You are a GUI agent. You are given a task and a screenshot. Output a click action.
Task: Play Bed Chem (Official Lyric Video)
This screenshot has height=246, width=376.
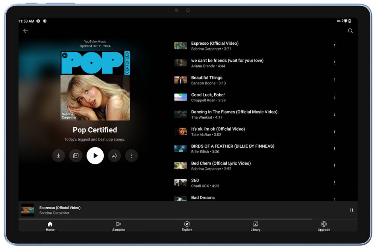click(221, 163)
